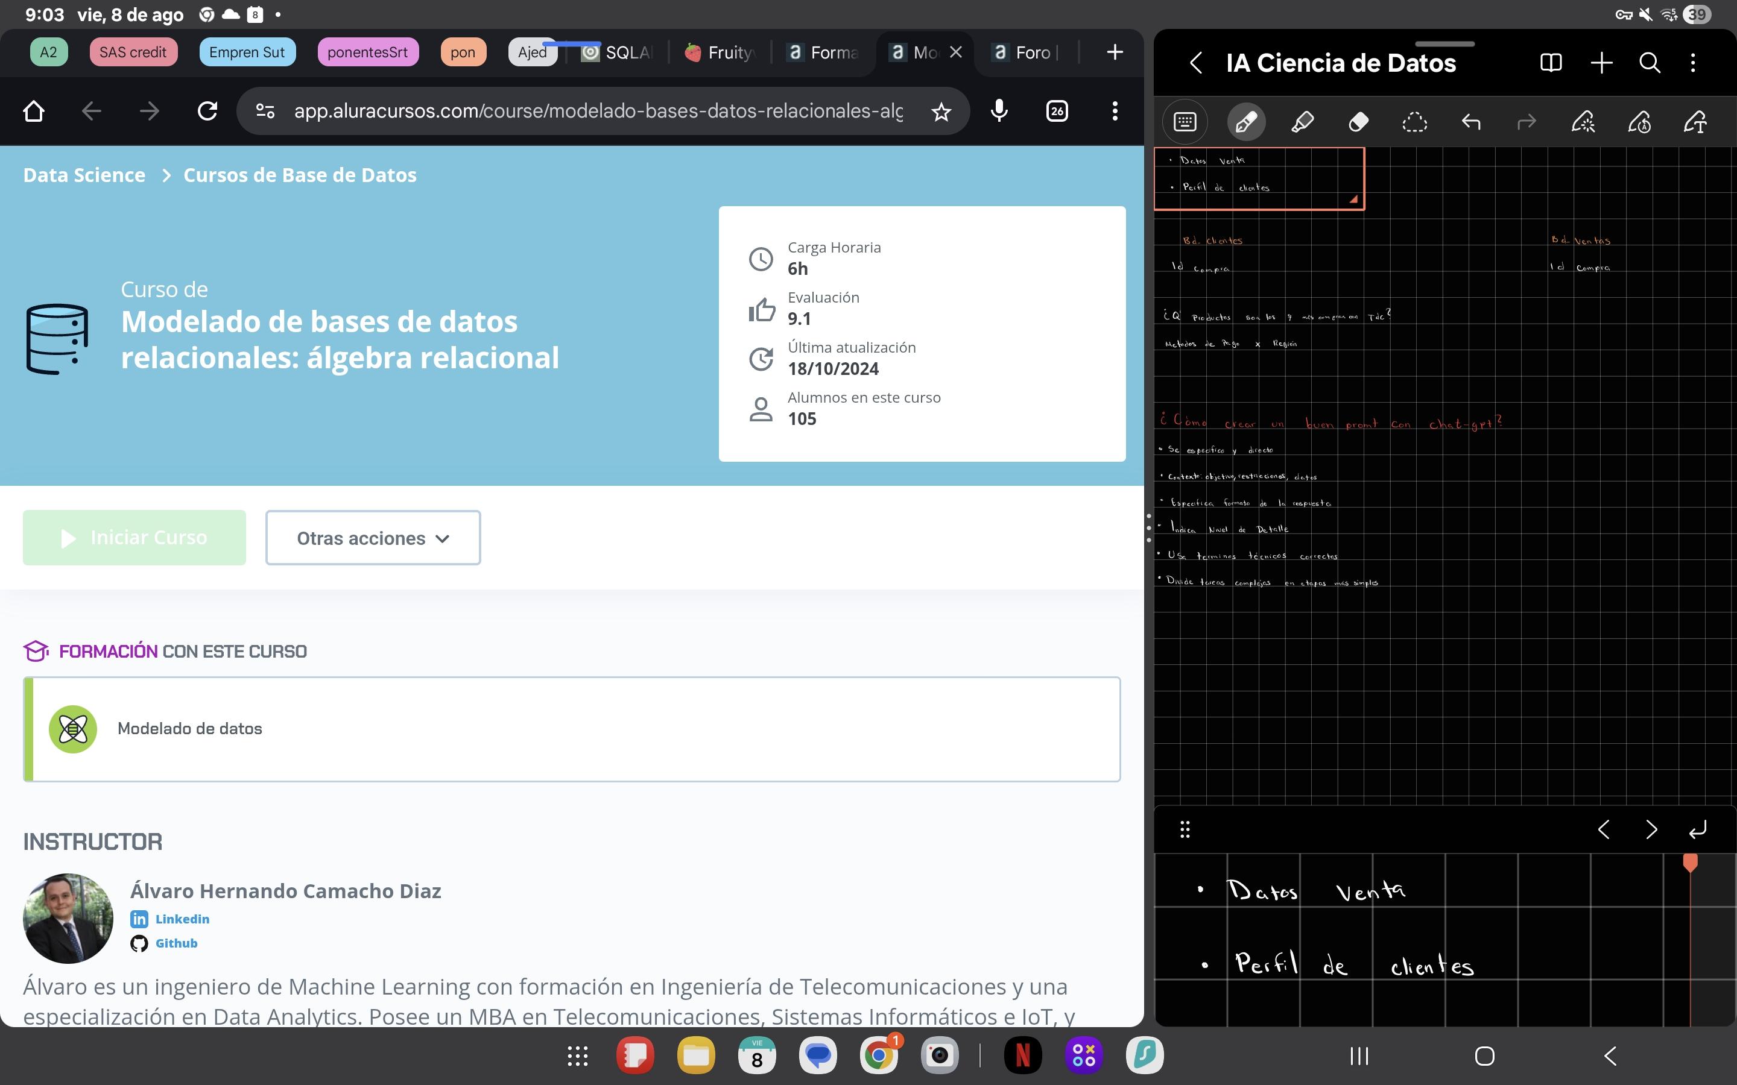Click the URL address bar
This screenshot has height=1085, width=1737.
coord(599,112)
